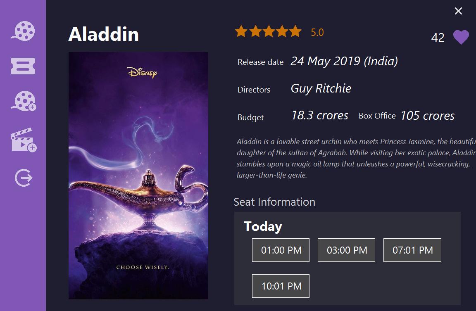This screenshot has width=476, height=311.
Task: Click the first rating star
Action: tap(241, 31)
